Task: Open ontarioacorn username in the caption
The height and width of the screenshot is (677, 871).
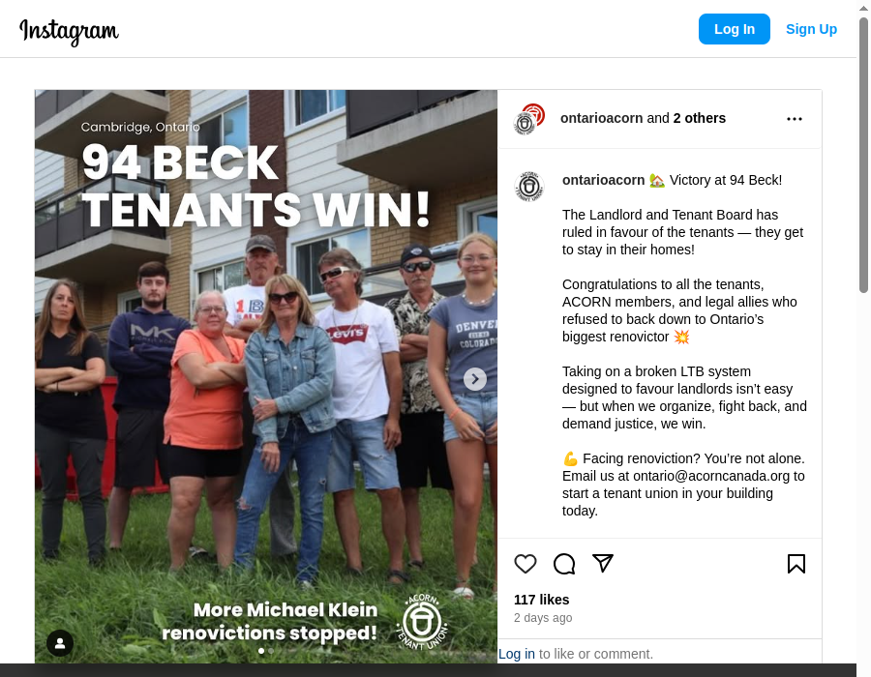Action: click(603, 180)
